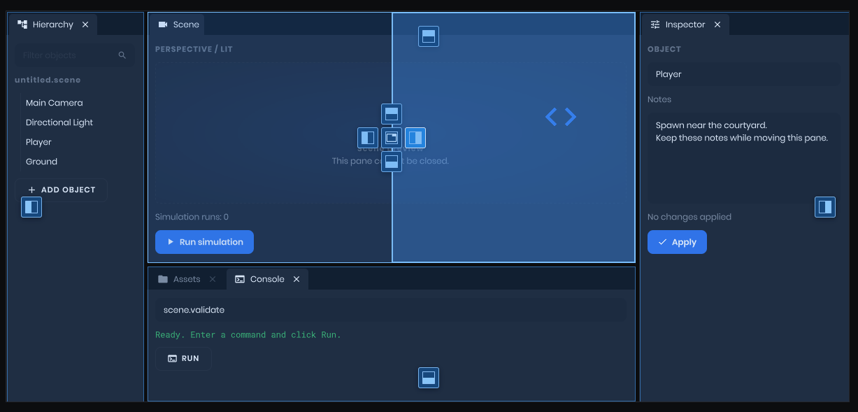Click the Filter objects search field
Viewport: 858px width, 412px height.
tap(75, 55)
